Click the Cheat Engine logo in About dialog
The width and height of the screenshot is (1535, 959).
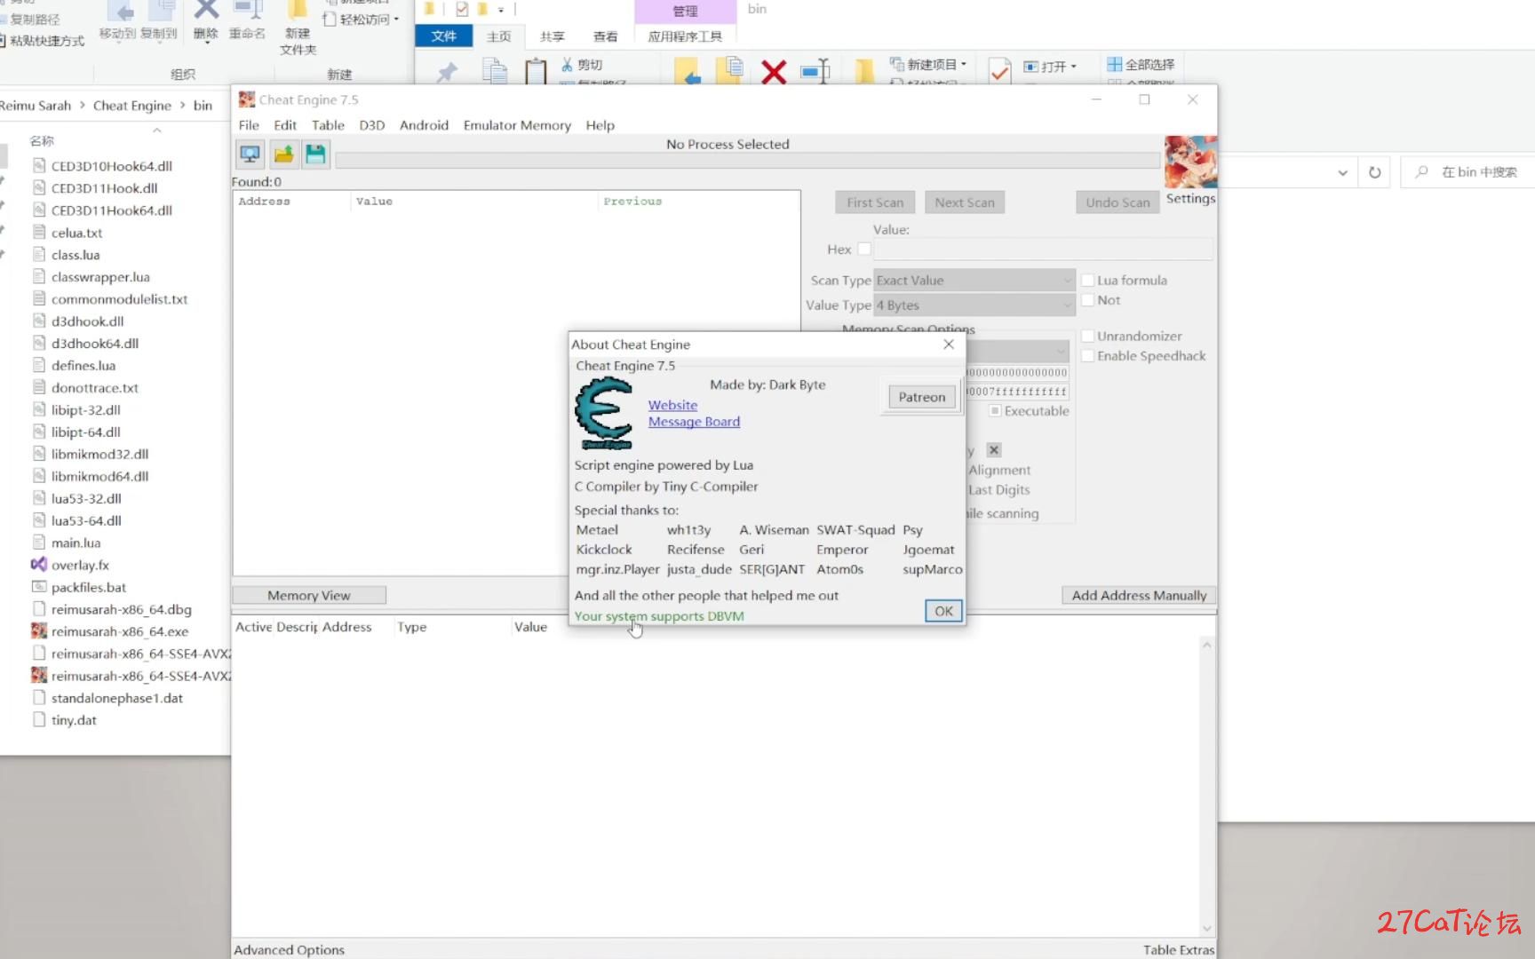(604, 412)
